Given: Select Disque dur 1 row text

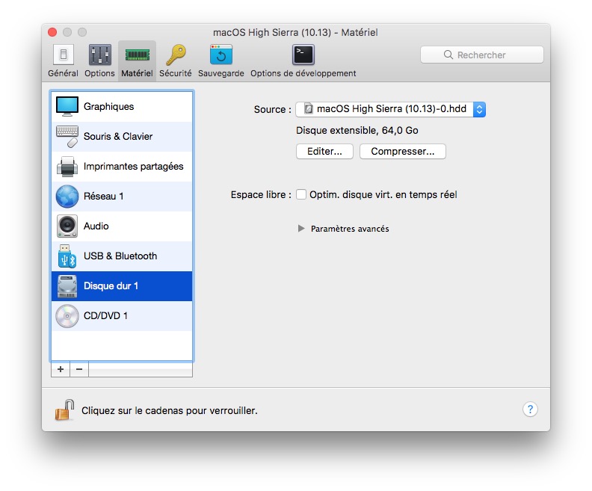Looking at the screenshot, I should click(x=111, y=286).
